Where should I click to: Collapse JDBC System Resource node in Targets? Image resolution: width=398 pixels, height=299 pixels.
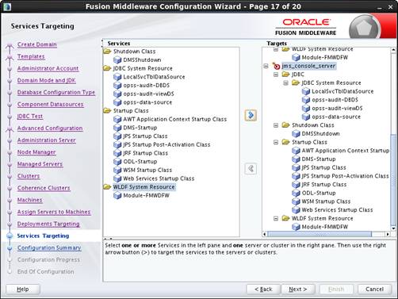coord(285,83)
